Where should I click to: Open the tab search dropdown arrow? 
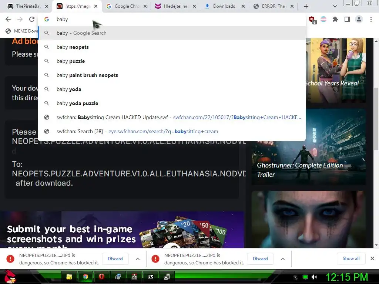[x=335, y=6]
